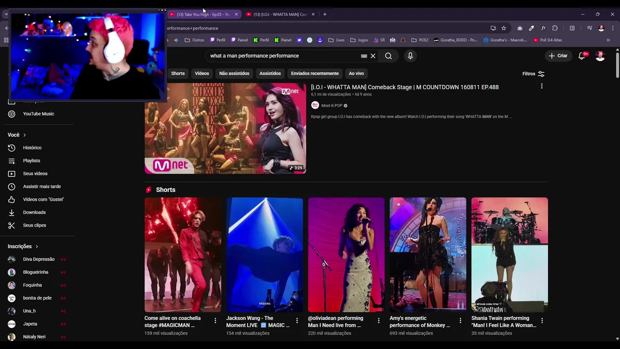Viewport: 620px width, 349px height.
Task: Expand the Você section chevron
Action: pos(25,135)
